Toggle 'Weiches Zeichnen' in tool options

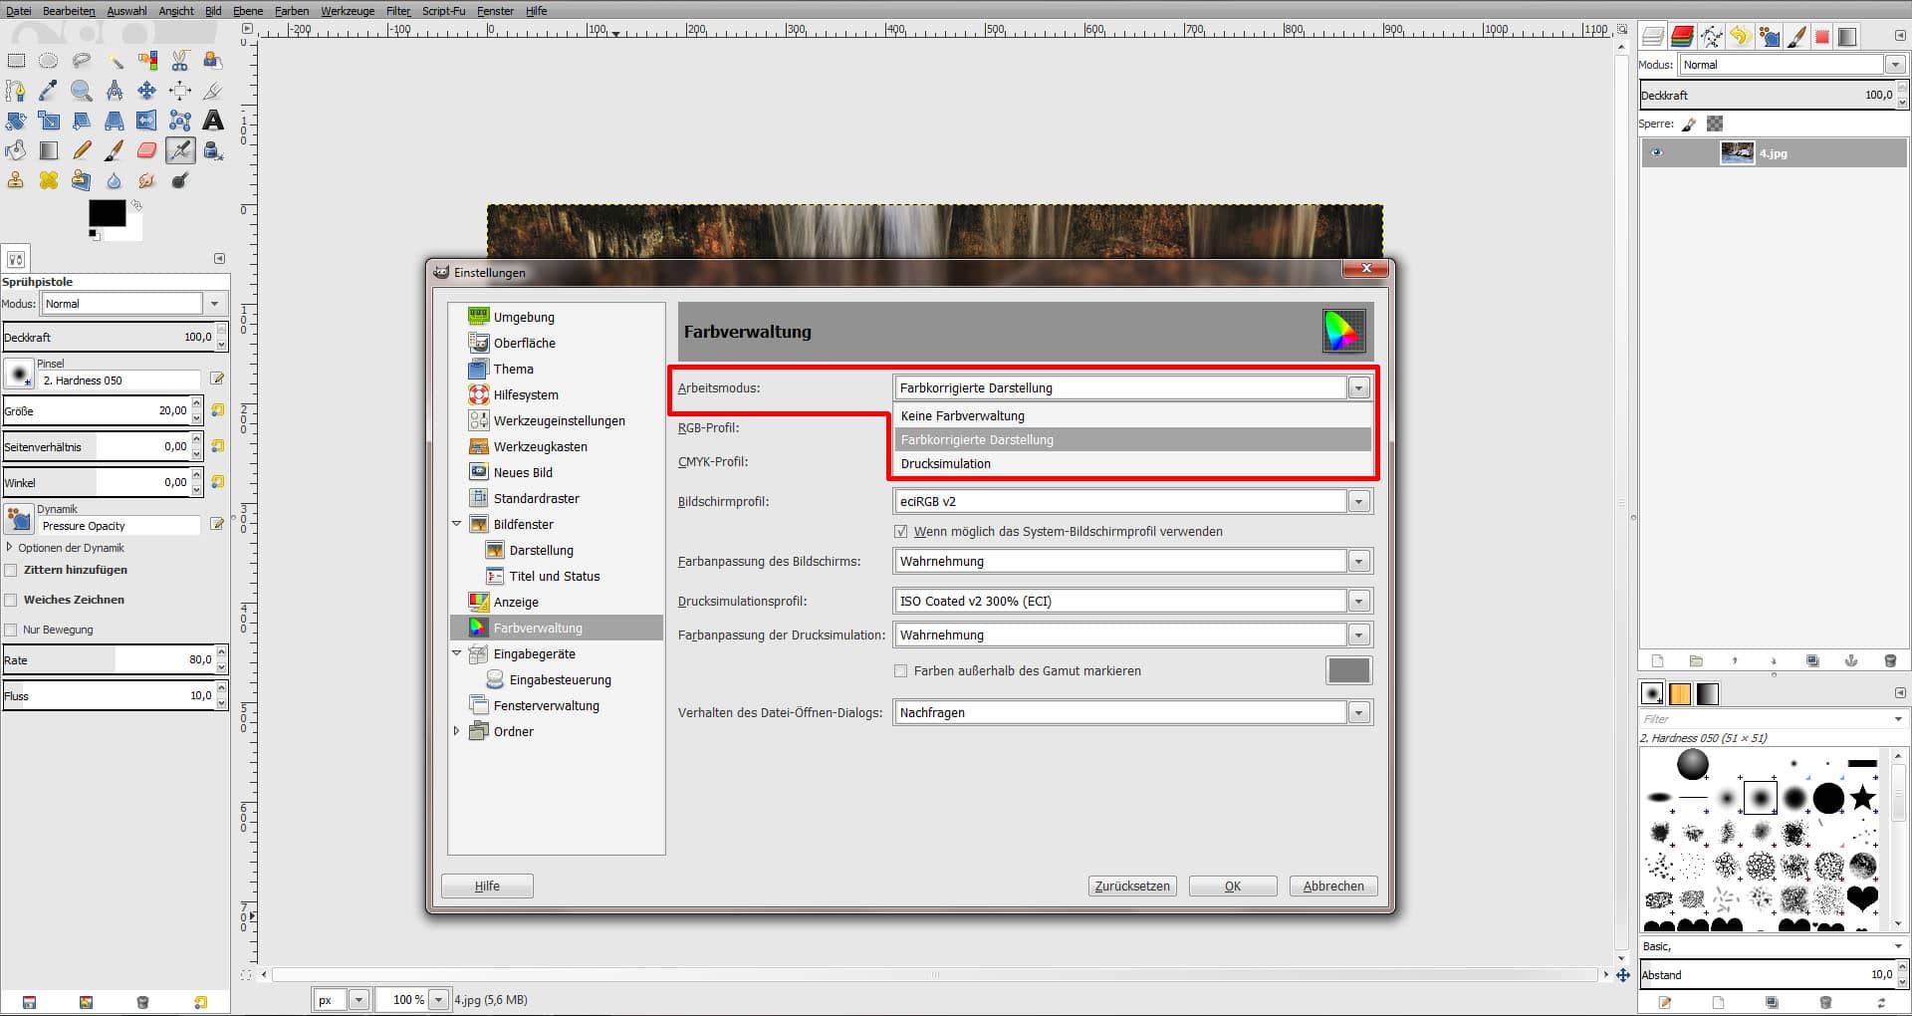(11, 599)
